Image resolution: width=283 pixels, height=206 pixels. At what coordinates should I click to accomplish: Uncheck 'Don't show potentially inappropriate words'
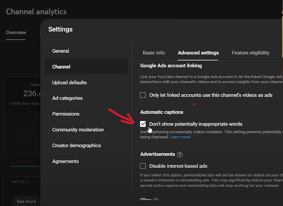click(x=143, y=124)
